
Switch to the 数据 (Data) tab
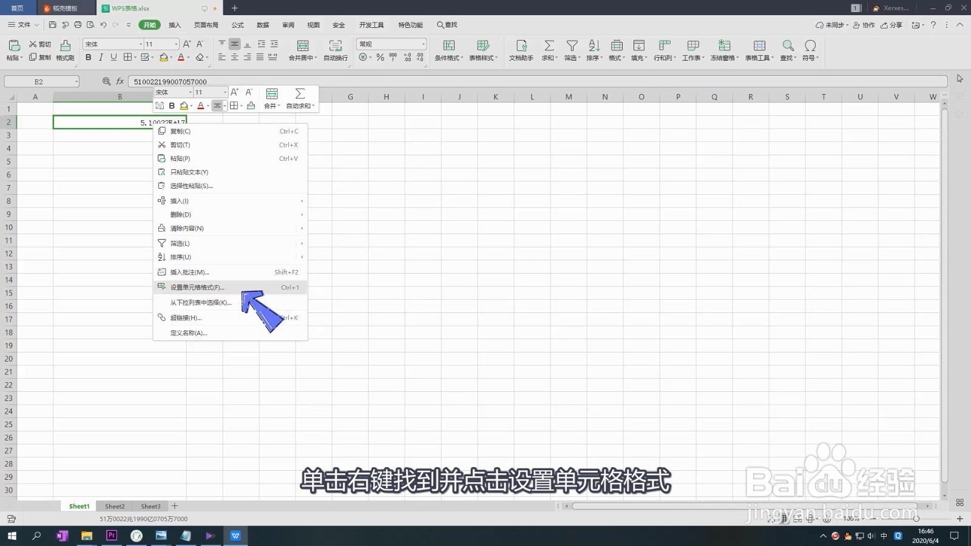(263, 25)
